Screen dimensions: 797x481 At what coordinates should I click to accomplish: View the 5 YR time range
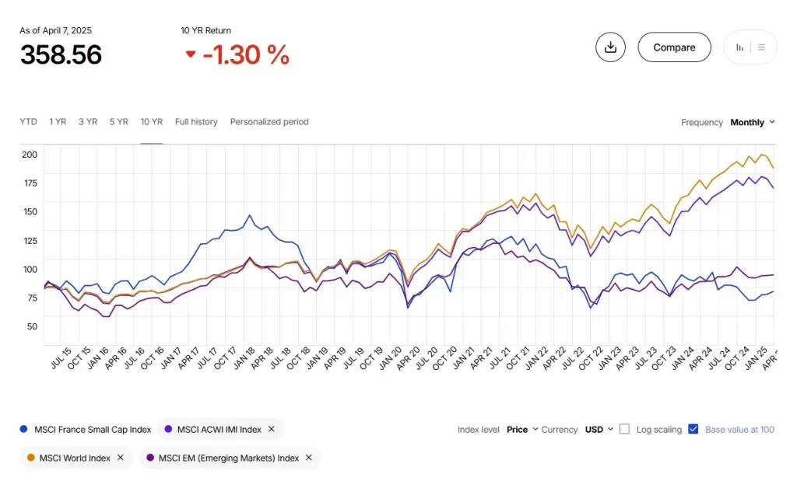[x=118, y=122]
